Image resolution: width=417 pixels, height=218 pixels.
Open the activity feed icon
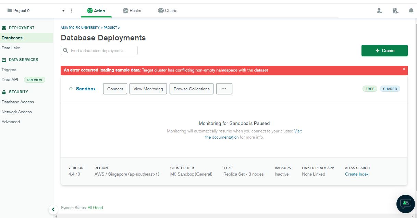coord(395,11)
